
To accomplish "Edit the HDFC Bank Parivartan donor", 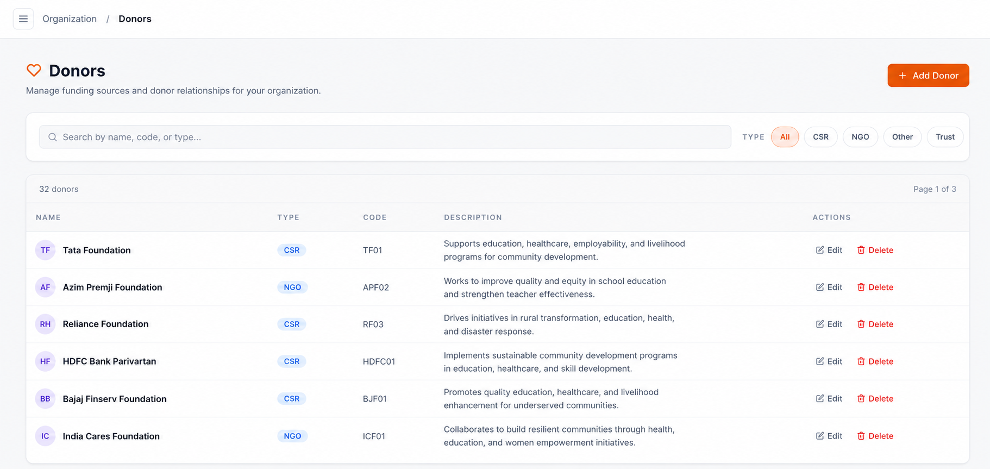I will [829, 361].
